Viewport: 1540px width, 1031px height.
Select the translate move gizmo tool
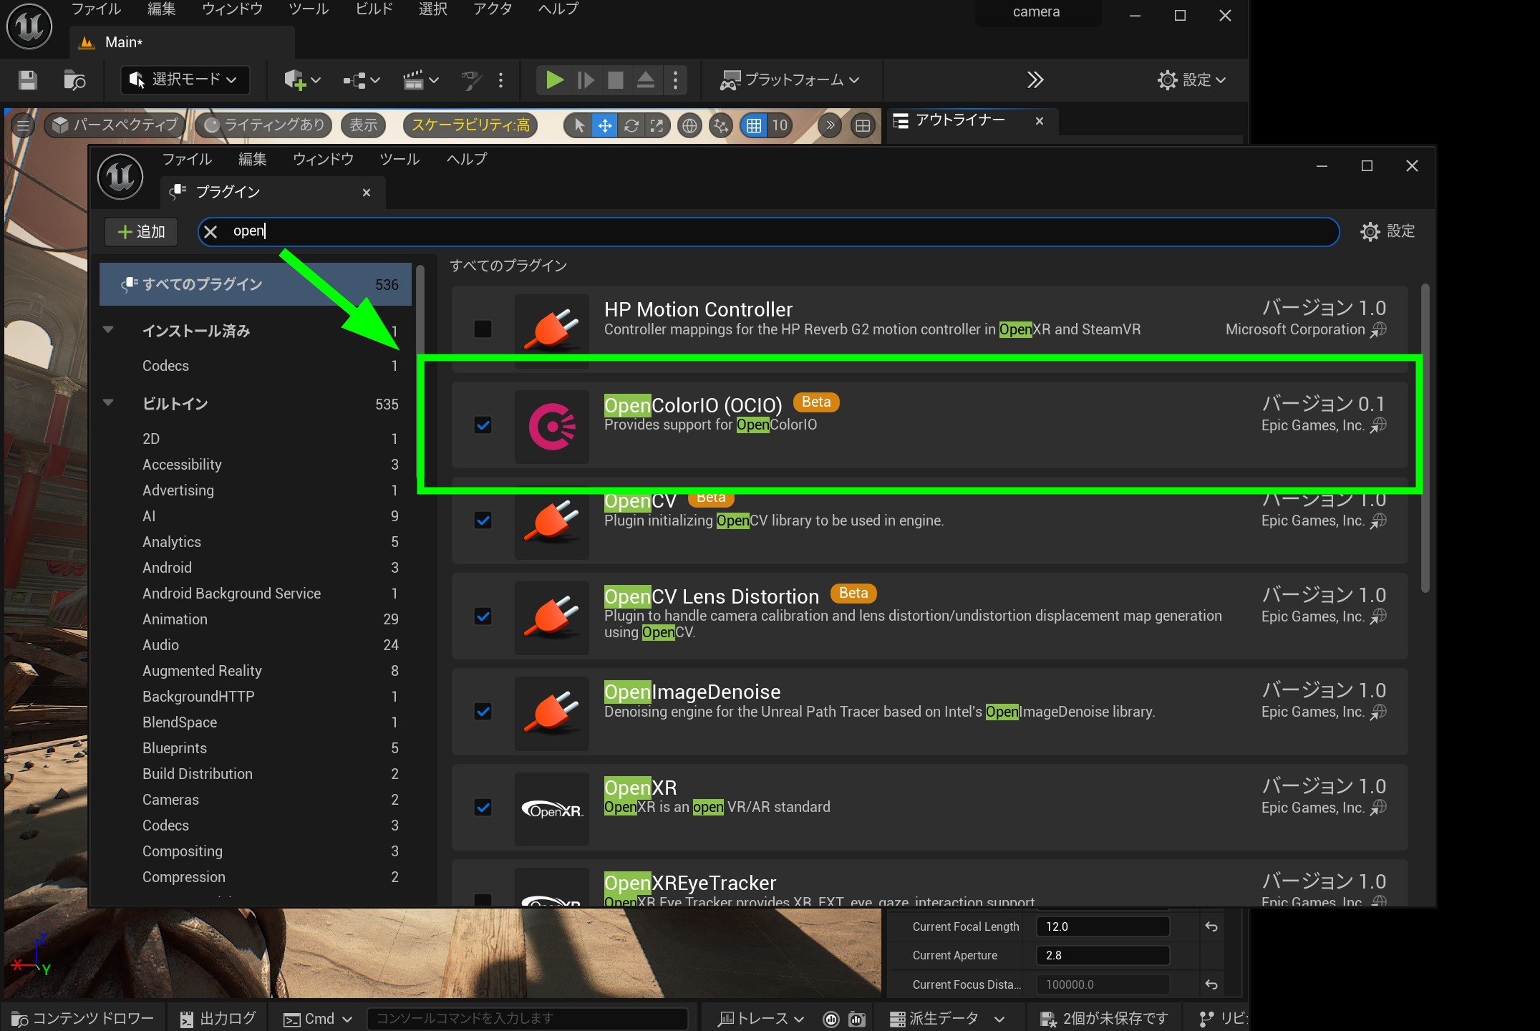tap(605, 126)
